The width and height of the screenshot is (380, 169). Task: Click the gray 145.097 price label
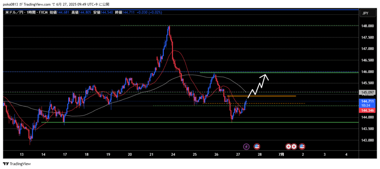(367, 92)
